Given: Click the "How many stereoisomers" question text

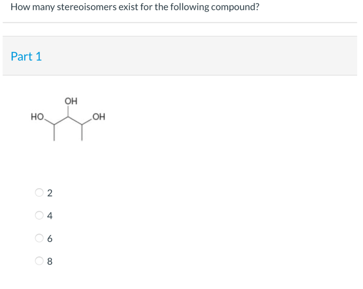Looking at the screenshot, I should (x=135, y=7).
